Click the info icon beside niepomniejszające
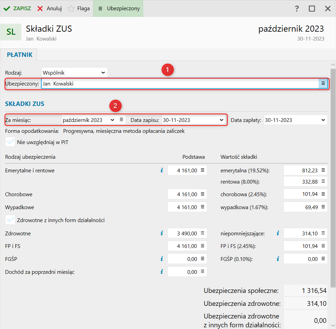The height and width of the screenshot is (329, 336). tap(278, 233)
